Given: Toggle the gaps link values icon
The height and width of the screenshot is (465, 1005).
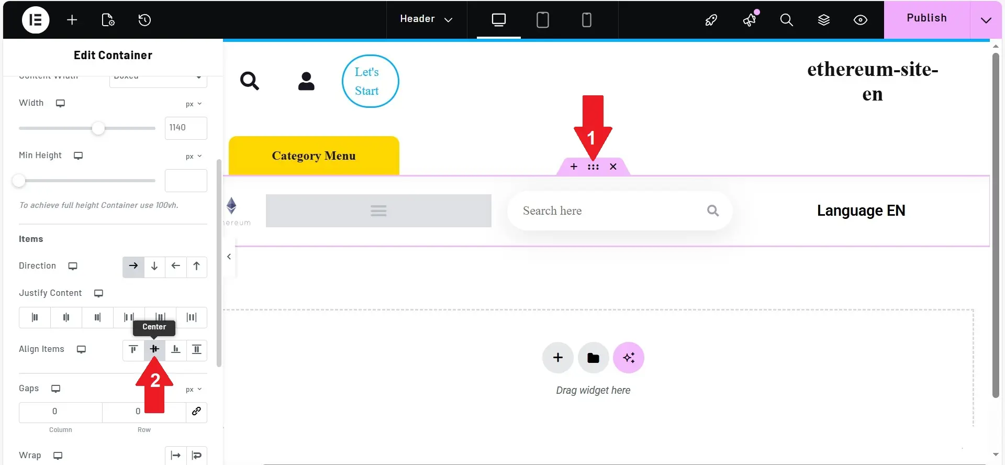Looking at the screenshot, I should coord(196,412).
